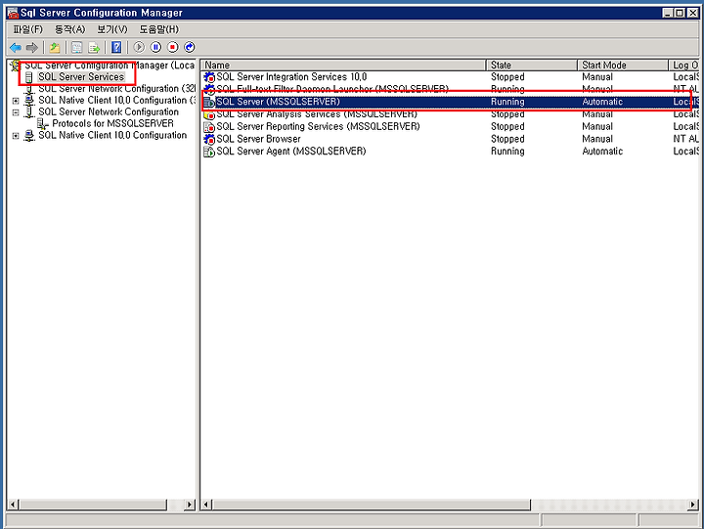
Task: Click the services list left scroll arrow
Action: (x=206, y=505)
